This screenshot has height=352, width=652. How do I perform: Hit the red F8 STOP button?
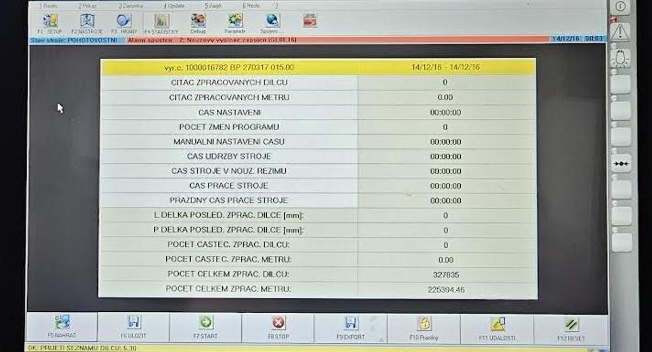tap(278, 328)
